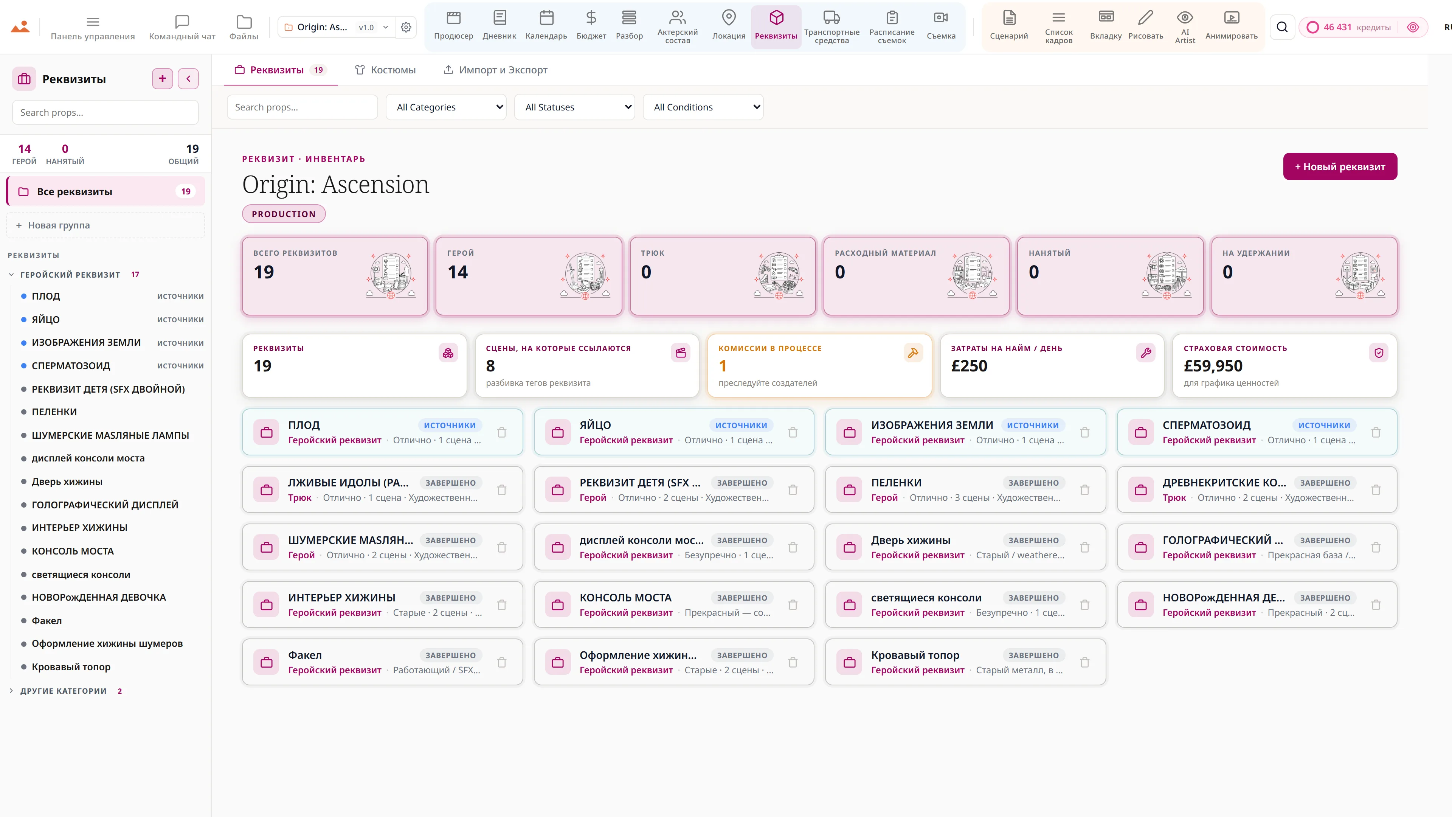Screen dimensions: 1452x817
Task: Click the search magnifier icon in header
Action: (1282, 27)
